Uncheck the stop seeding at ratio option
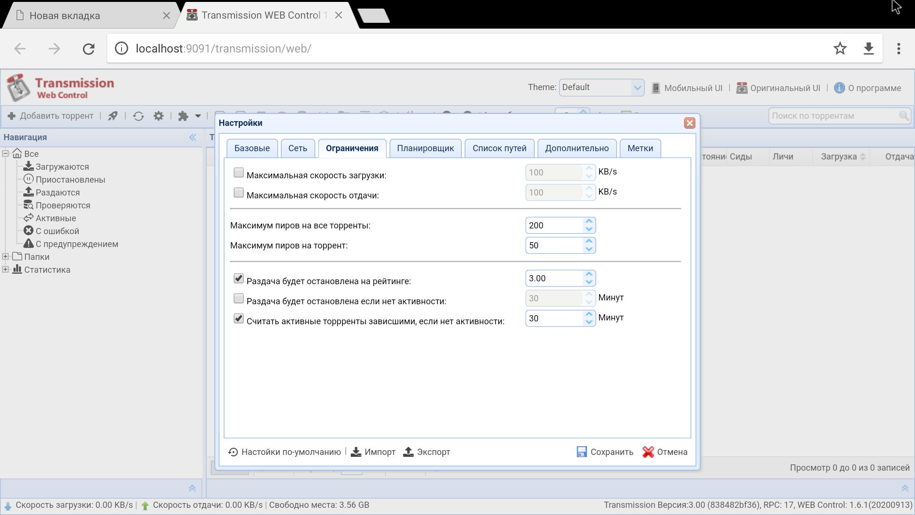 (239, 278)
